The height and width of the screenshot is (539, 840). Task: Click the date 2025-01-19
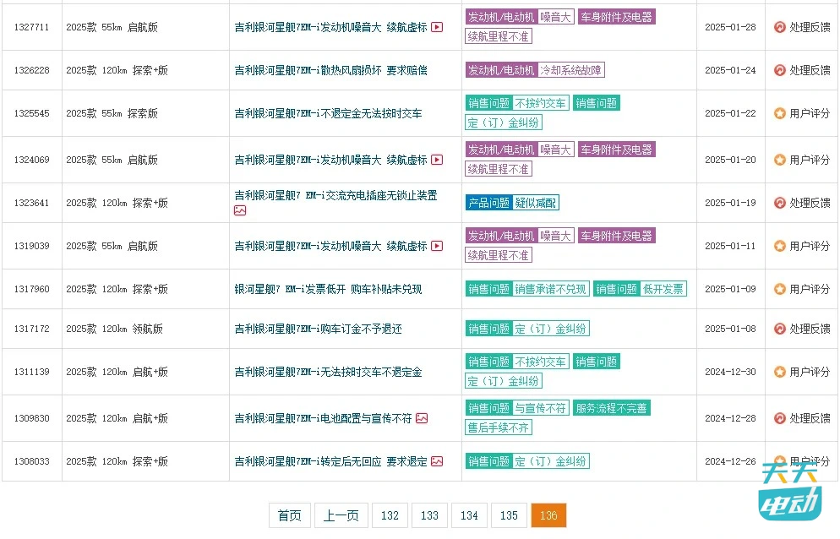[730, 203]
